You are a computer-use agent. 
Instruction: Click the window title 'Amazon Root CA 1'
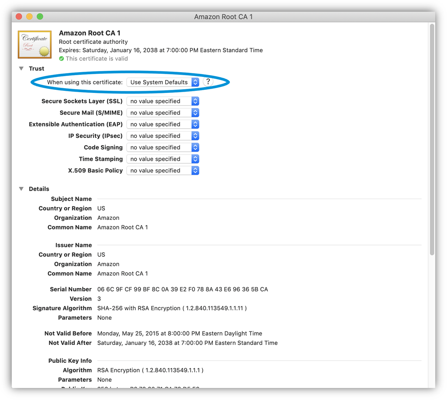(x=224, y=17)
